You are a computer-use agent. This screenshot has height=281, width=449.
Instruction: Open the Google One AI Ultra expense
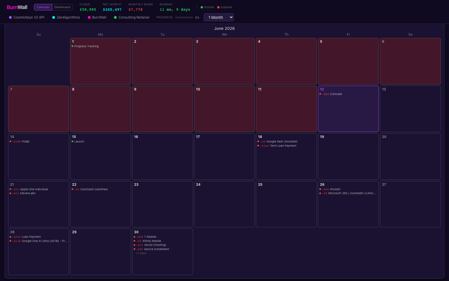[38, 241]
